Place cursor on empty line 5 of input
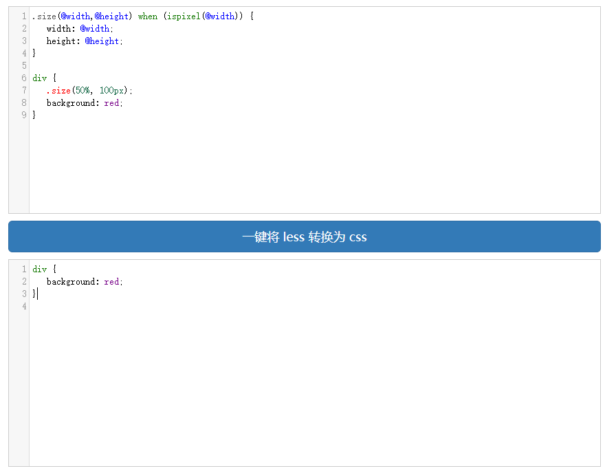This screenshot has height=473, width=605. [314, 65]
